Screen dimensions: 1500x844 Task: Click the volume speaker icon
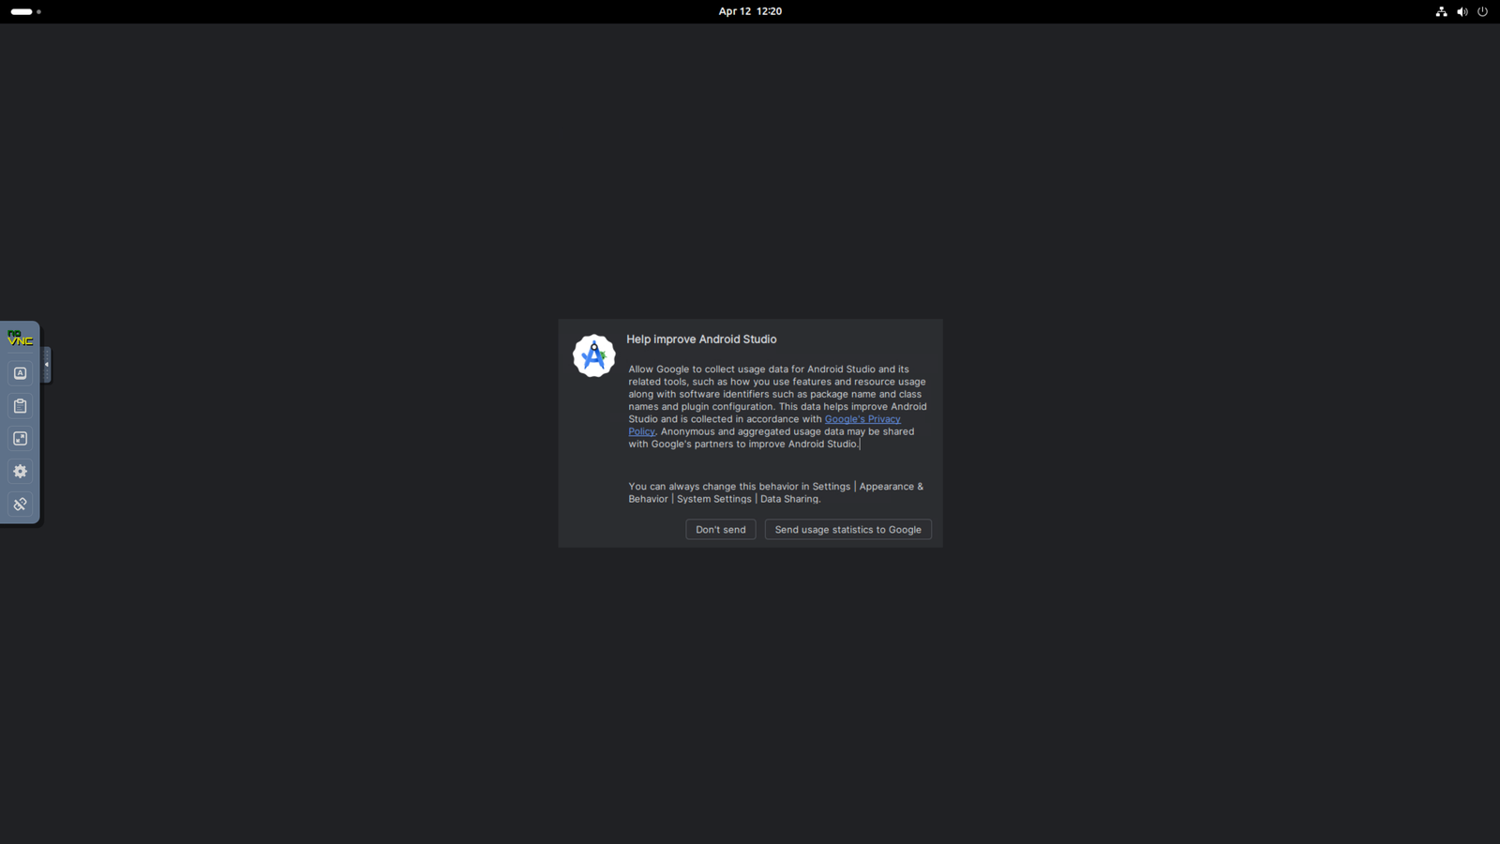(1462, 11)
